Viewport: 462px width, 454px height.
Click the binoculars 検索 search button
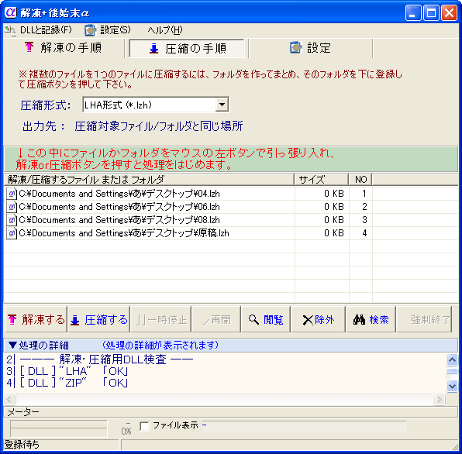(x=371, y=319)
